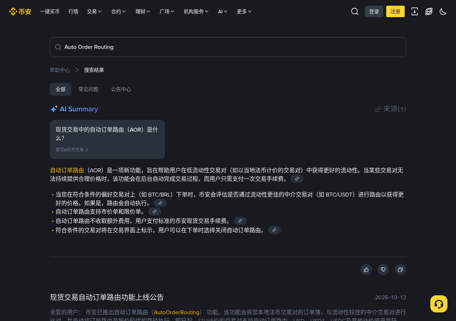This screenshot has width=456, height=321.
Task: Expand the 更多 dropdown menu
Action: pyautogui.click(x=244, y=11)
